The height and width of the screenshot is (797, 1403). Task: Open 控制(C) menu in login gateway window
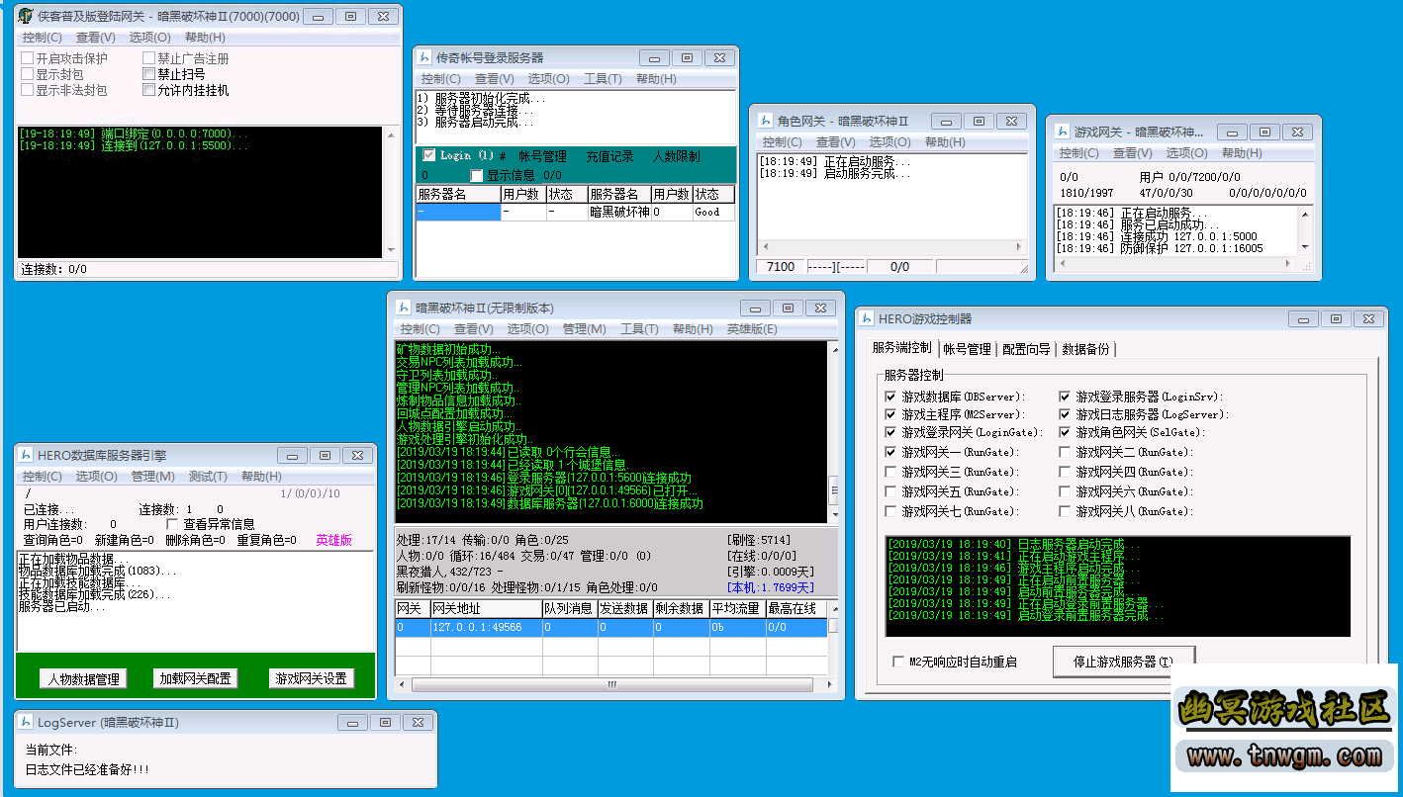click(43, 38)
